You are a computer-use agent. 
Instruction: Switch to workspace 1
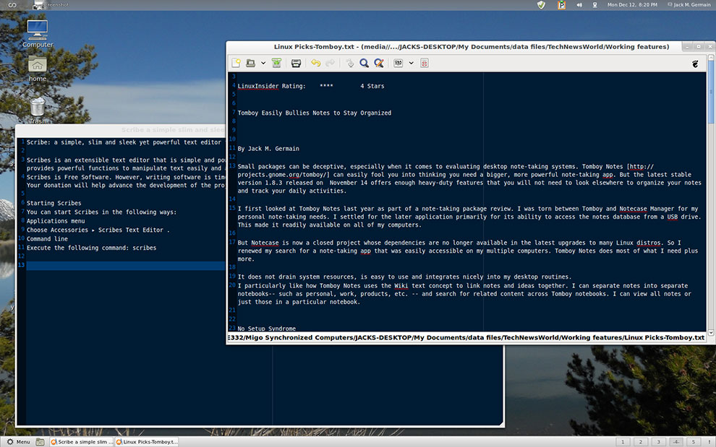coord(623,441)
